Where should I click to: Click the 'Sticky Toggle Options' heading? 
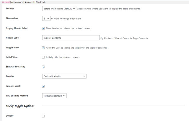(20, 106)
